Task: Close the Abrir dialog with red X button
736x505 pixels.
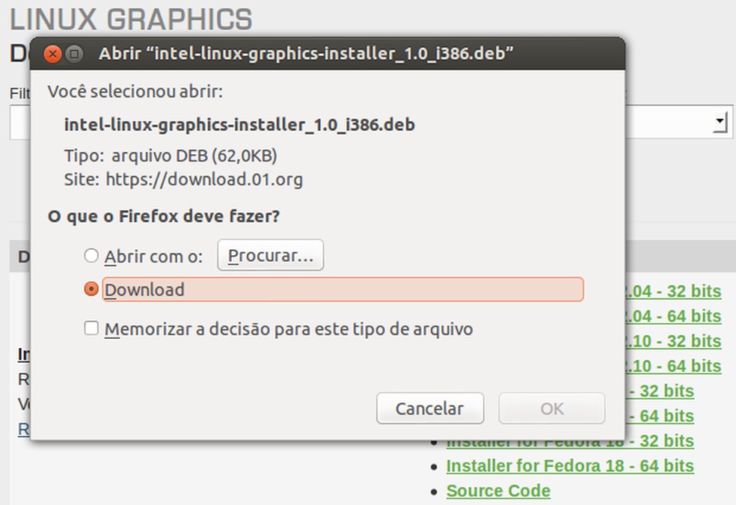Action: pyautogui.click(x=52, y=54)
